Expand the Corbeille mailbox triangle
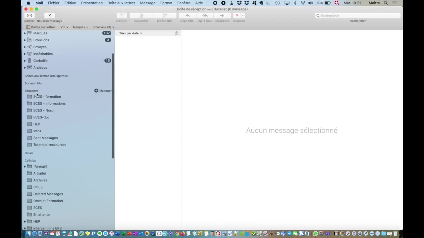The width and height of the screenshot is (424, 238). tap(25, 61)
